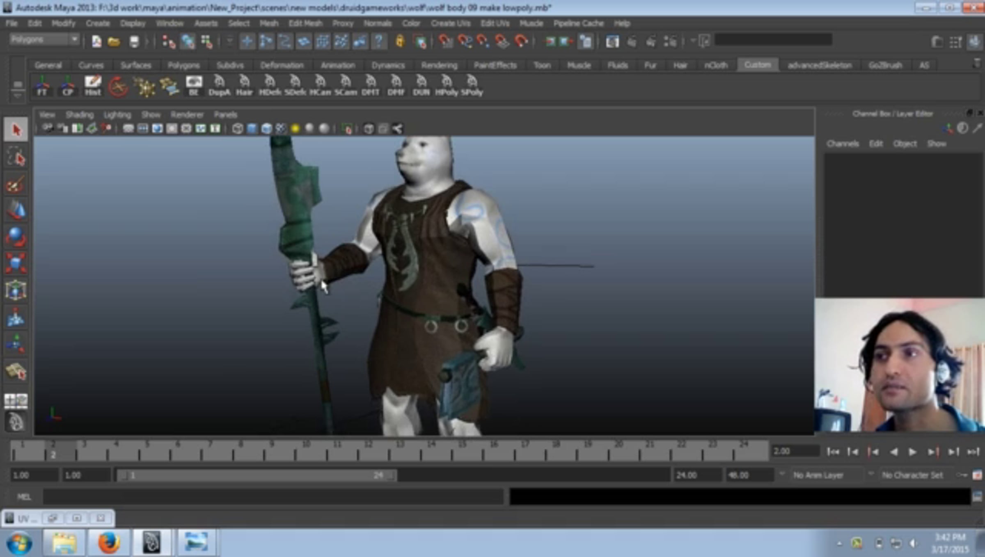The height and width of the screenshot is (557, 985).
Task: Open the Channels menu in Channel Box
Action: point(843,144)
